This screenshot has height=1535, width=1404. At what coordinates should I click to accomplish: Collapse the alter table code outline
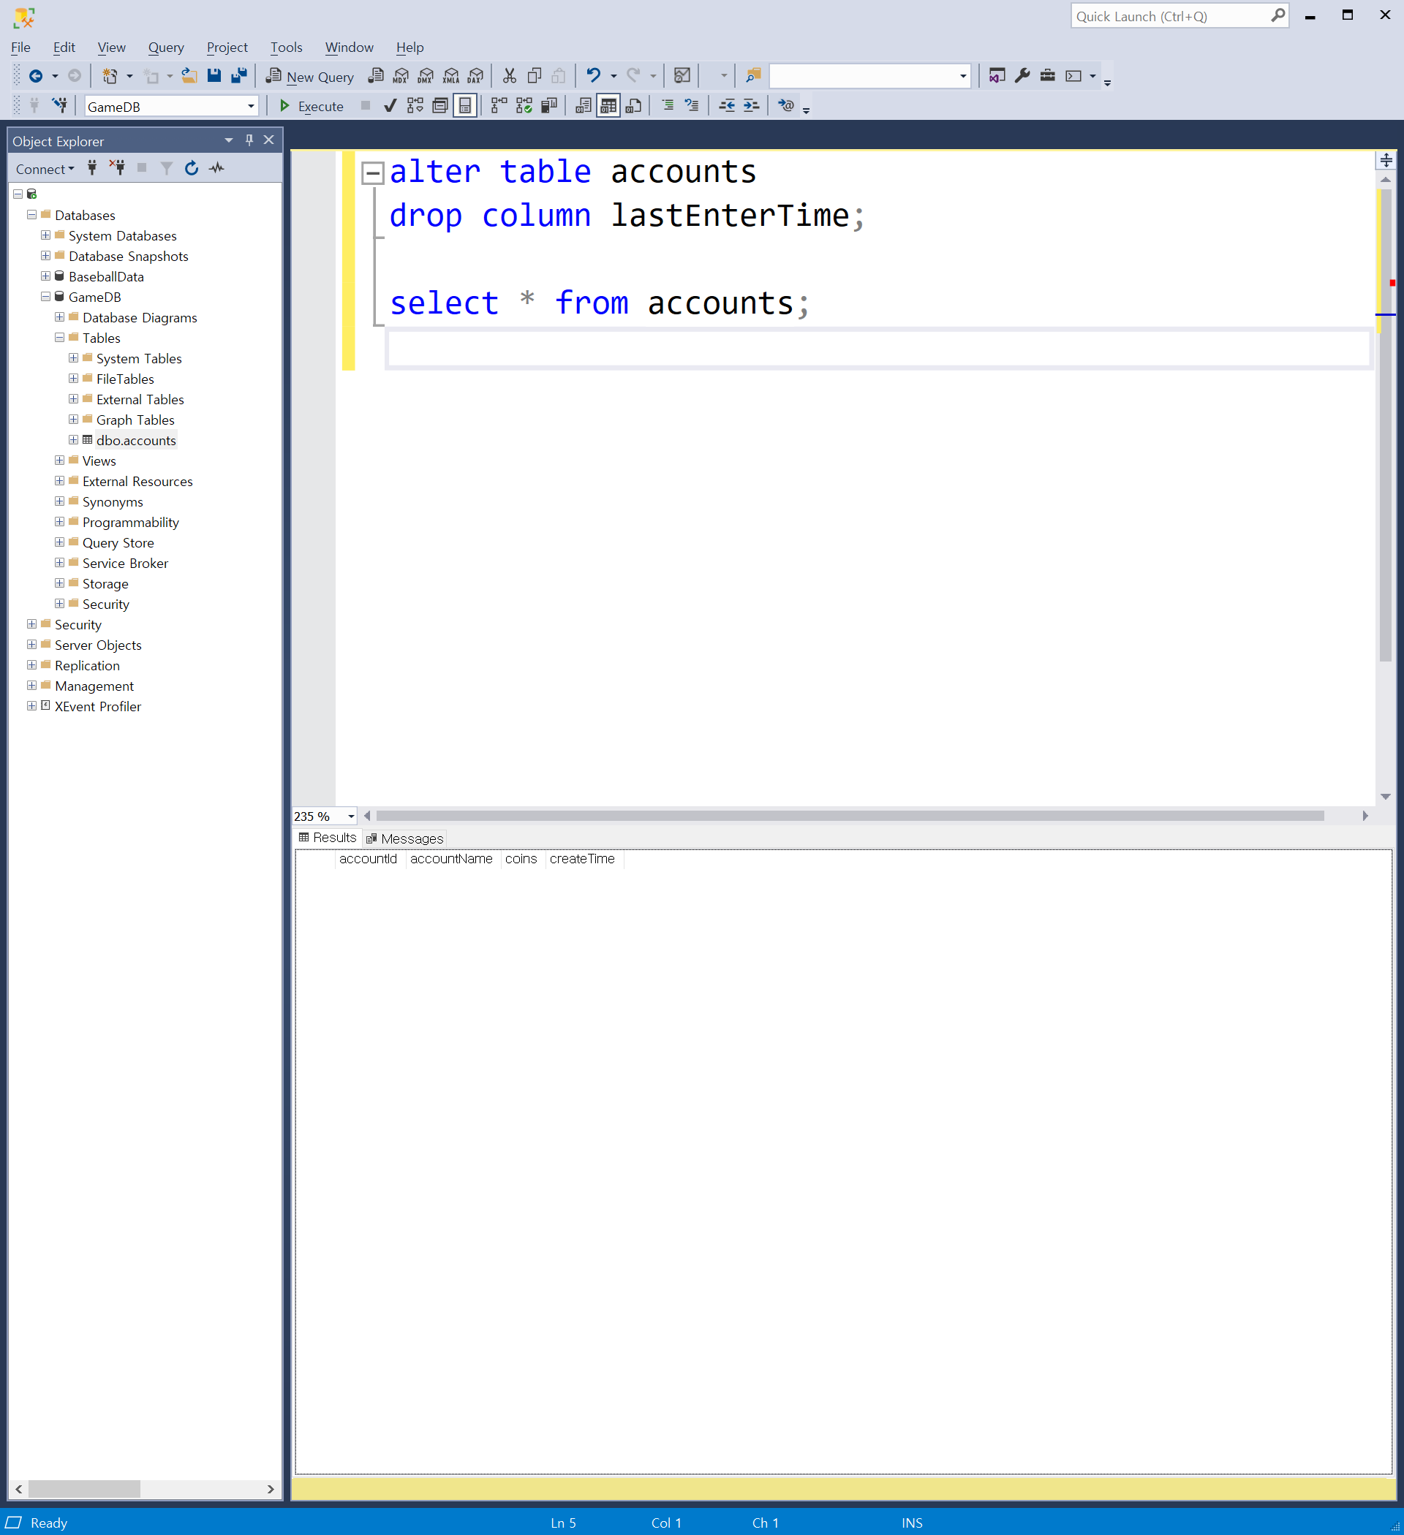click(x=372, y=174)
